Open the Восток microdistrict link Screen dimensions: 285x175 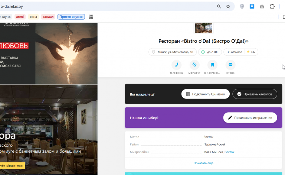[x=229, y=152]
